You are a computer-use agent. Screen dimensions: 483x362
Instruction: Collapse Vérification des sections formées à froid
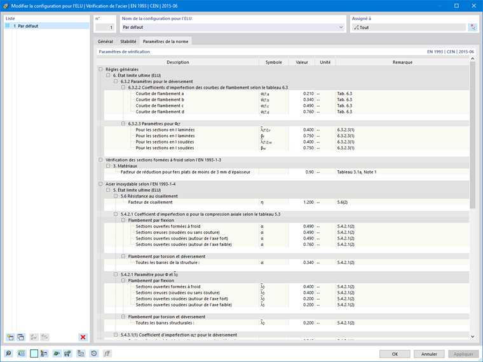[100, 160]
